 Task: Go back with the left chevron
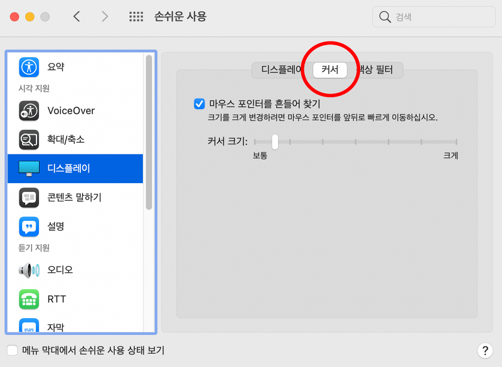77,16
